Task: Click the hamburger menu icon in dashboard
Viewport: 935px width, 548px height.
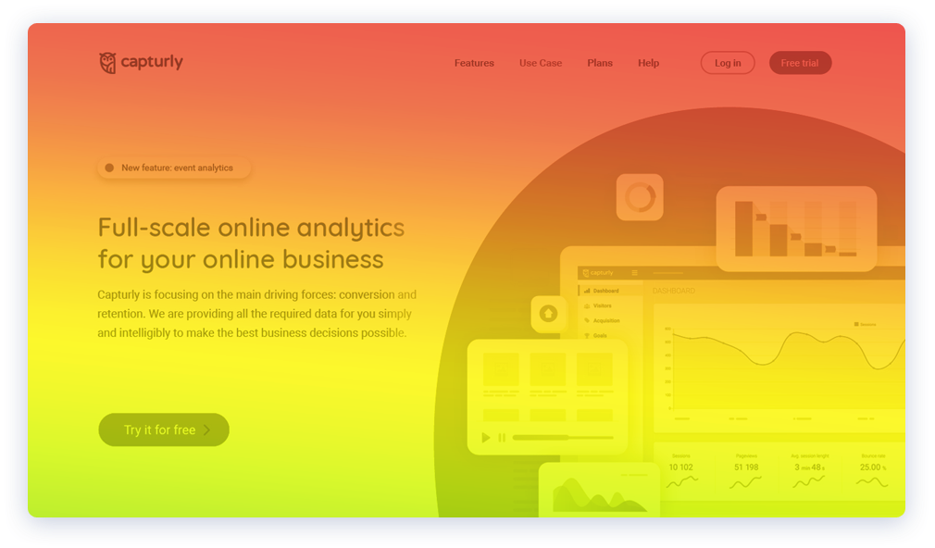Action: pyautogui.click(x=634, y=273)
